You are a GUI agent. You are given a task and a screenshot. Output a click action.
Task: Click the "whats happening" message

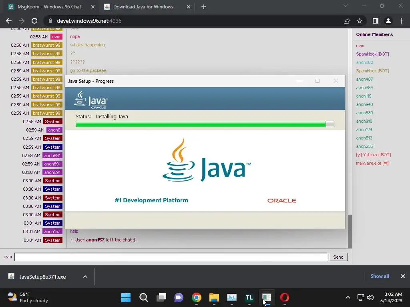point(87,45)
